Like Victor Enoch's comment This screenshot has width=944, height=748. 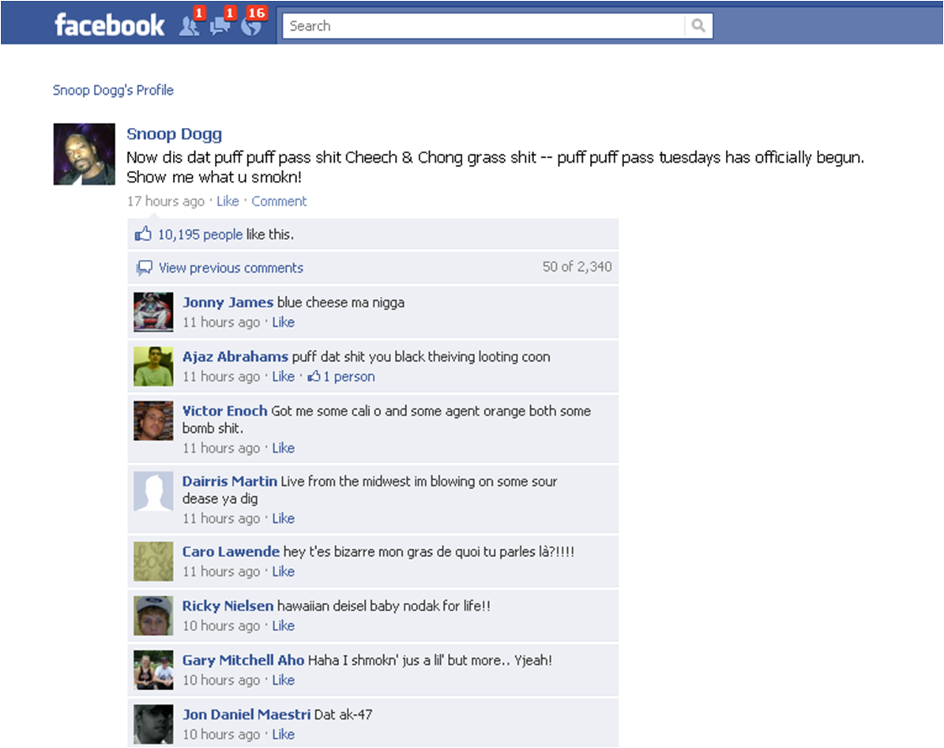tap(283, 449)
